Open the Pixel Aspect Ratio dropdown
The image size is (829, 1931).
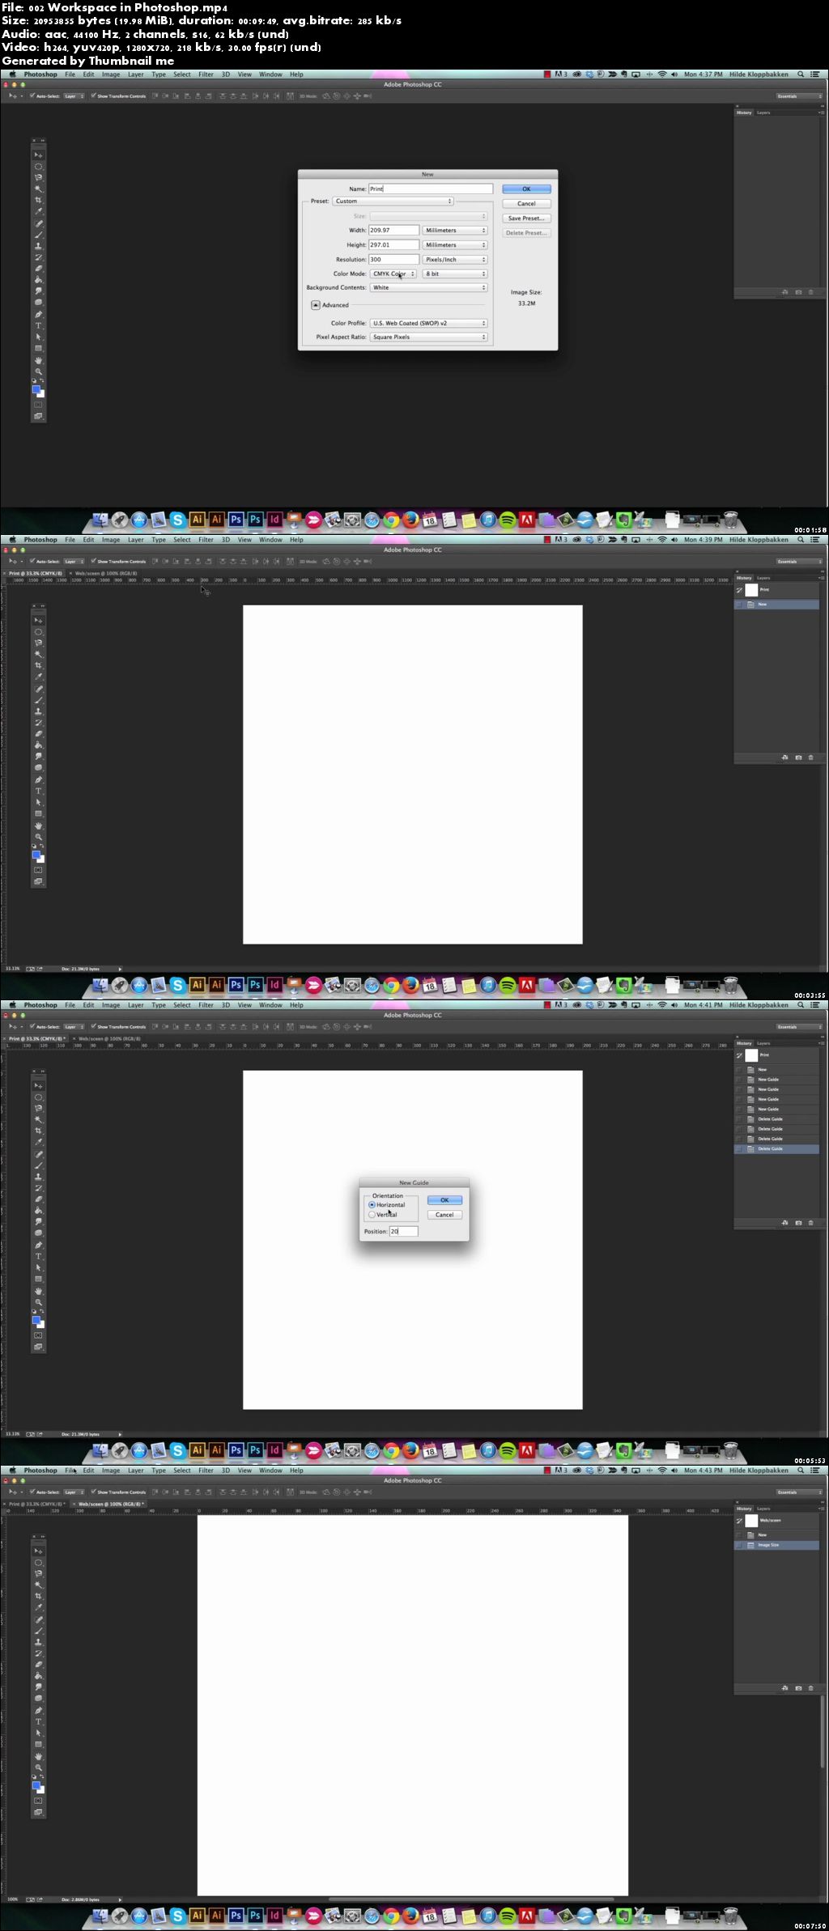tap(428, 337)
